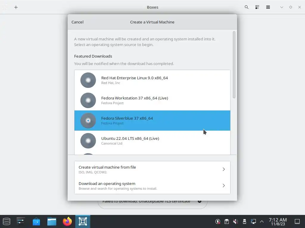
Task: Select Fedora Workstation 37 x86_64 (Live)
Action: [x=152, y=100]
